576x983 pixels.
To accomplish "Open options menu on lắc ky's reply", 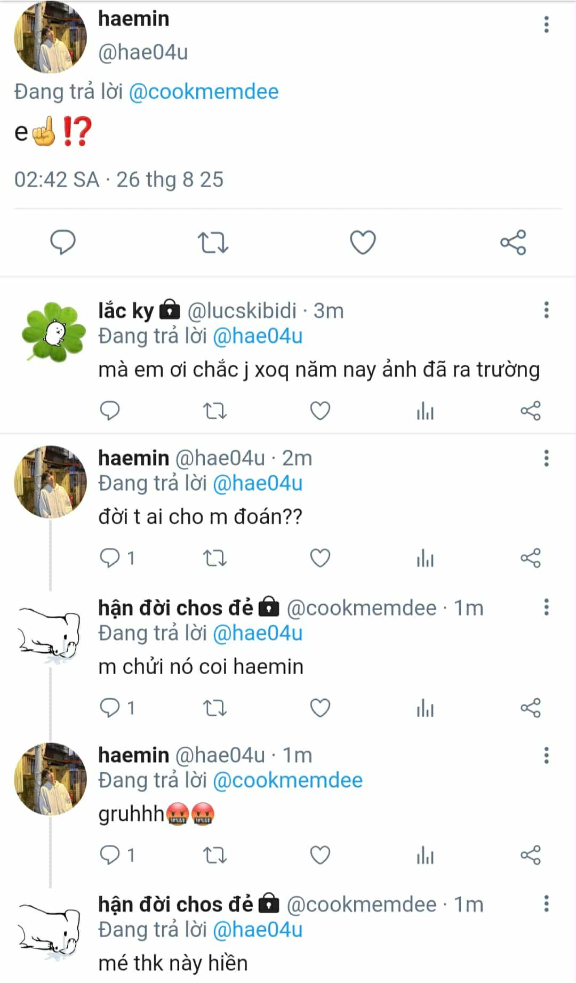I will 546,310.
